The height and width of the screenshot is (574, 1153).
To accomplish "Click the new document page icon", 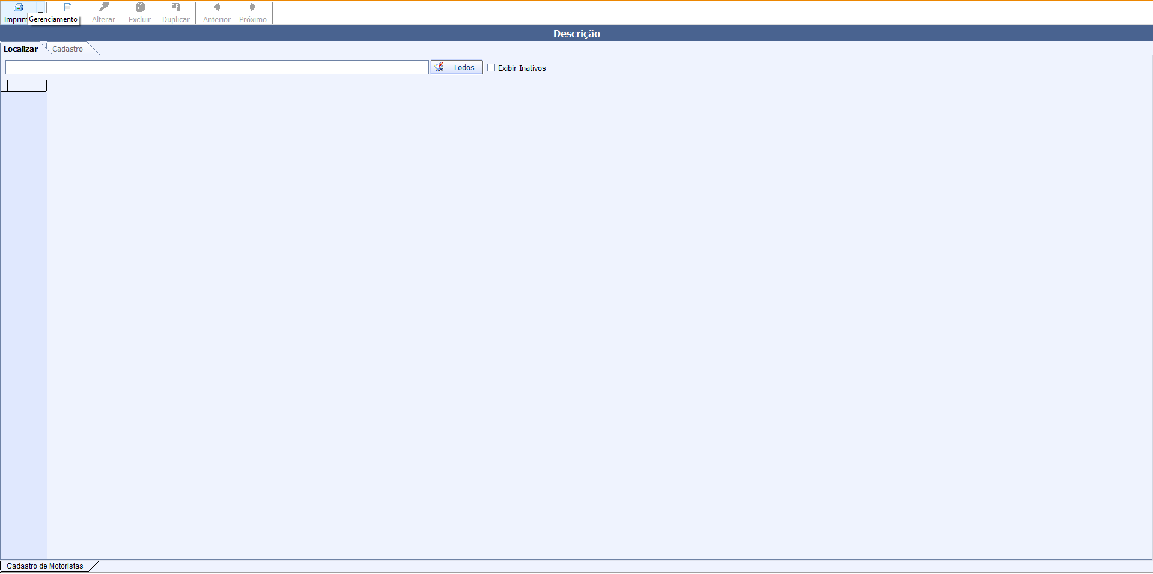I will coord(68,8).
